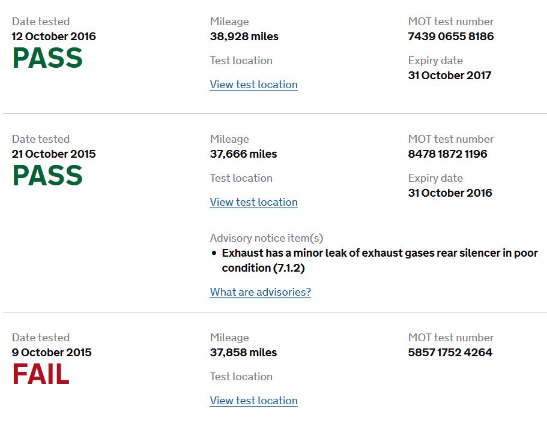Screen dimensions: 547x430
Task: Click the 37,666 miles mileage value
Action: [243, 154]
